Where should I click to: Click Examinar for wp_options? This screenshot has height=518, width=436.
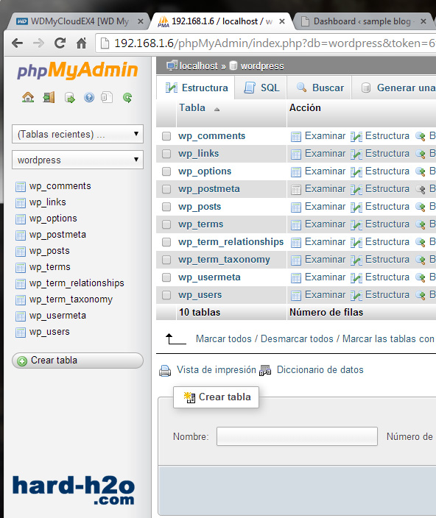325,171
